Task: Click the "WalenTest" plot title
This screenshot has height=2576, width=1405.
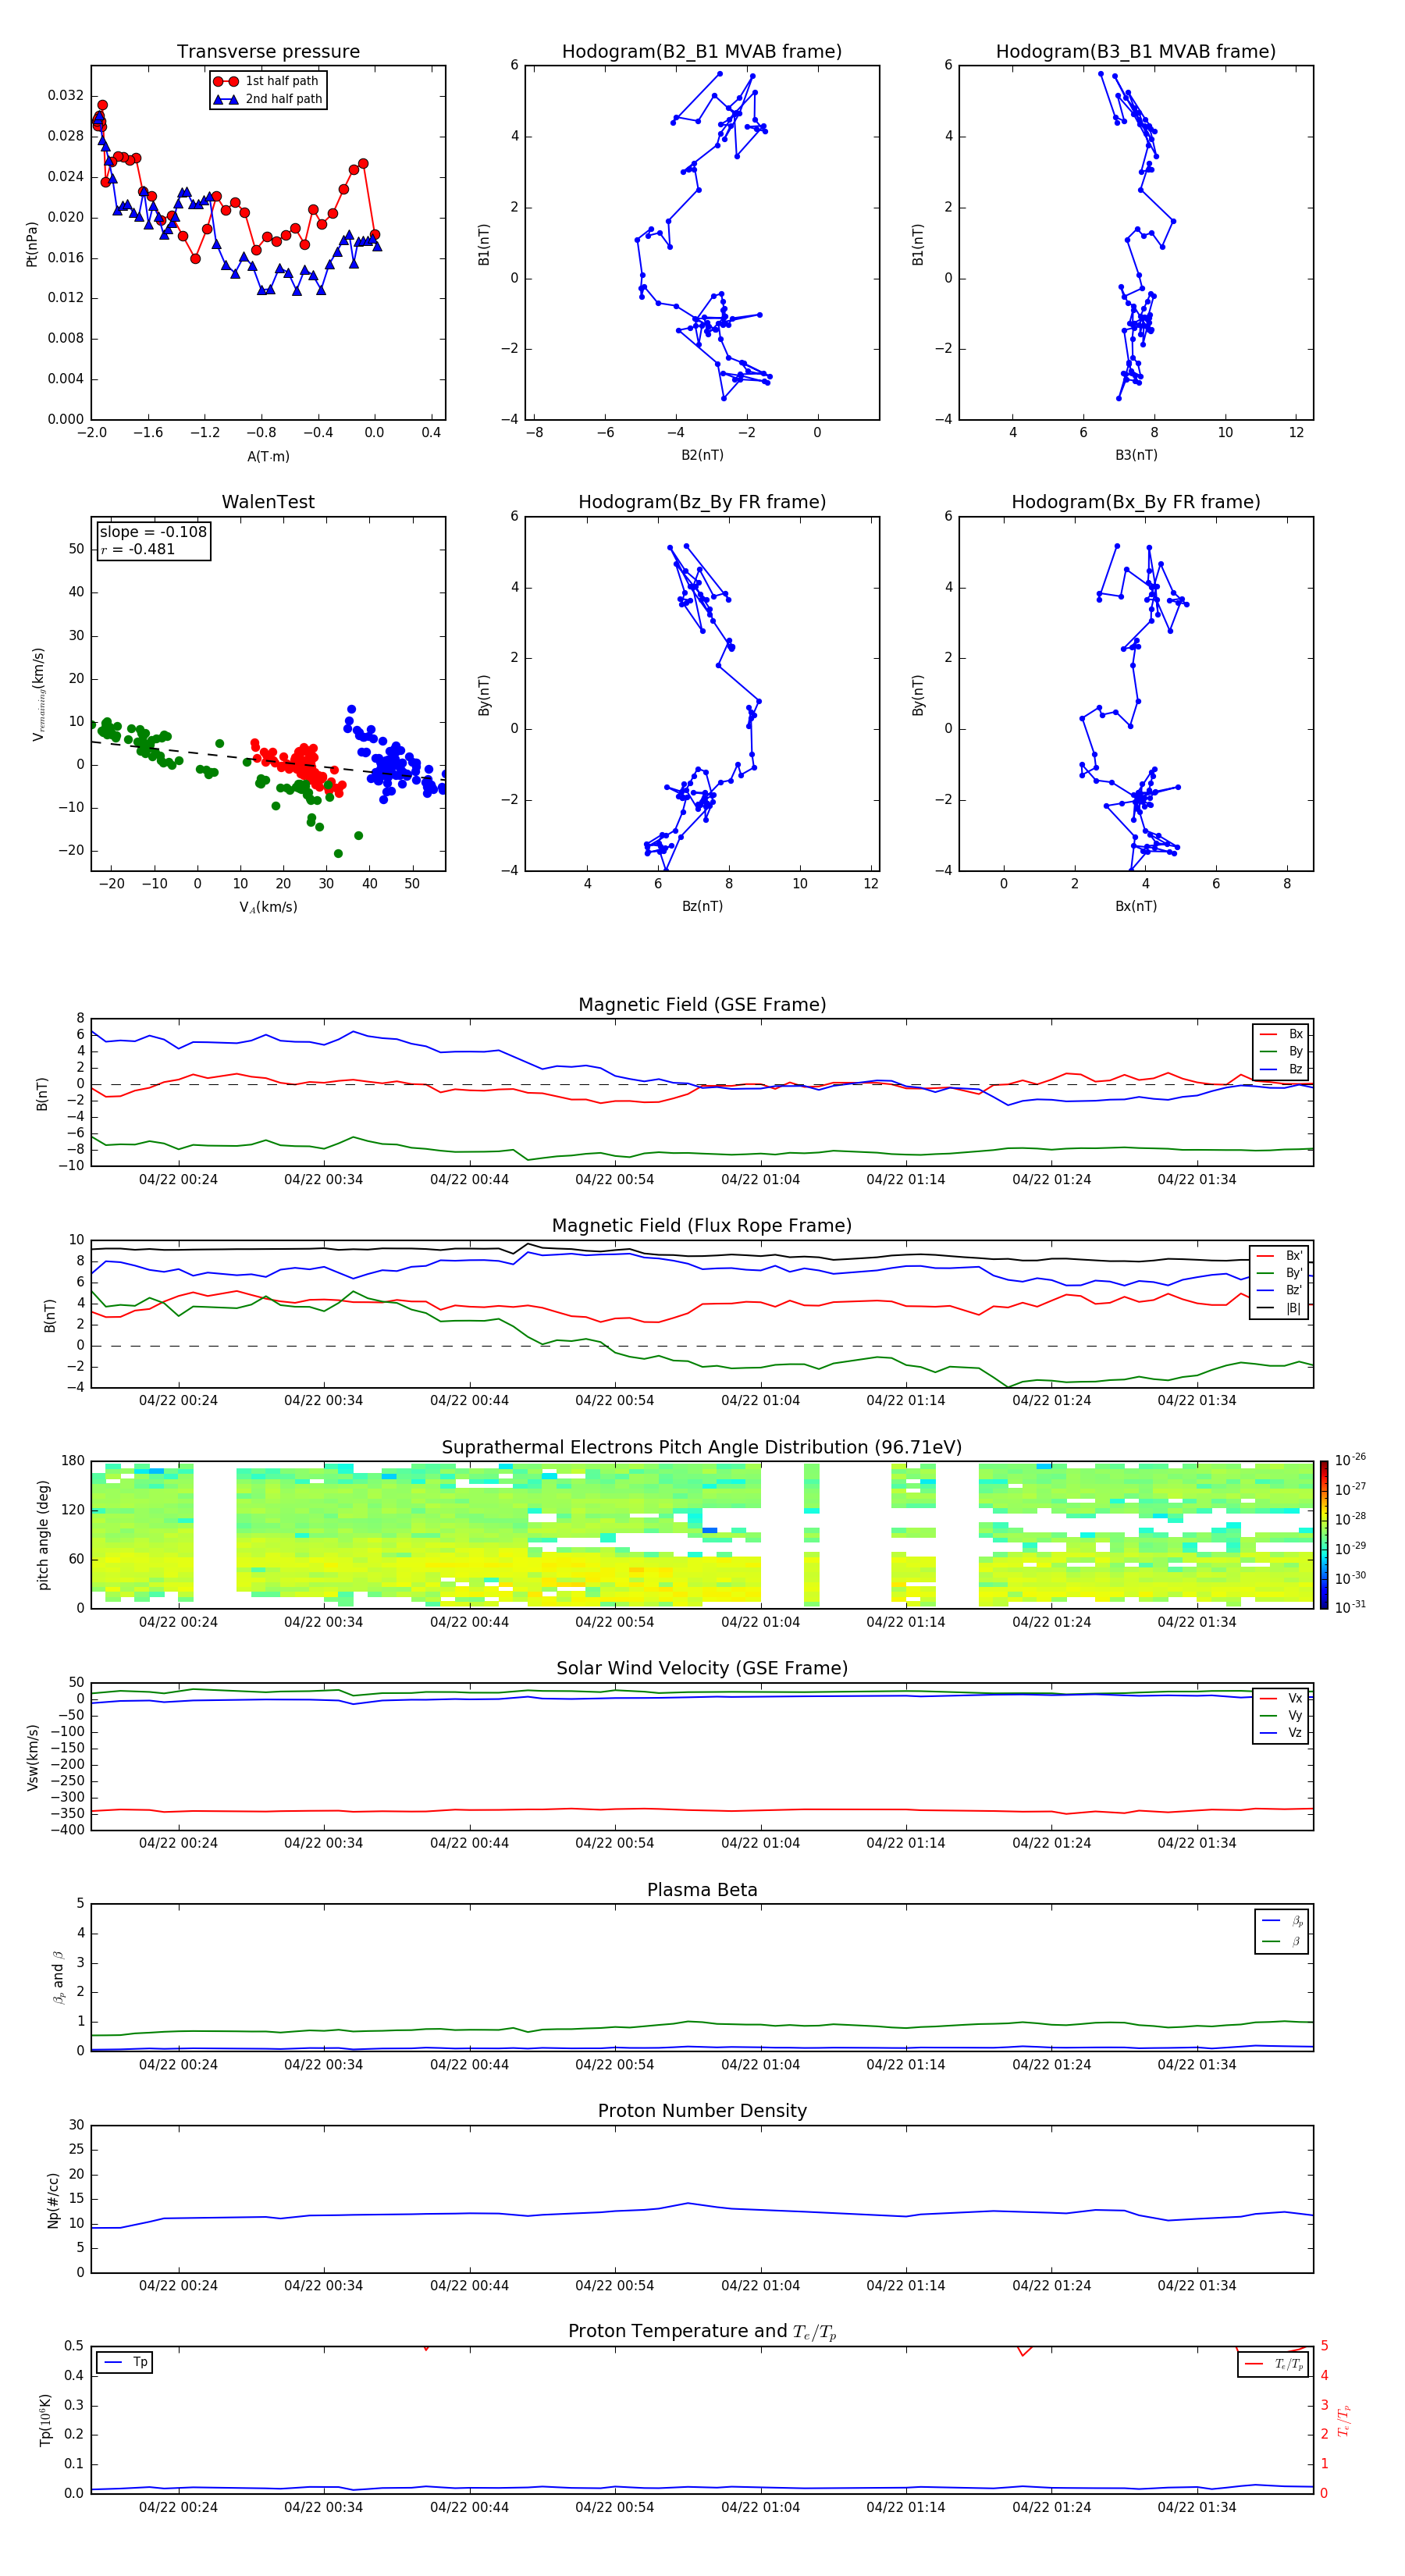Action: pyautogui.click(x=268, y=502)
